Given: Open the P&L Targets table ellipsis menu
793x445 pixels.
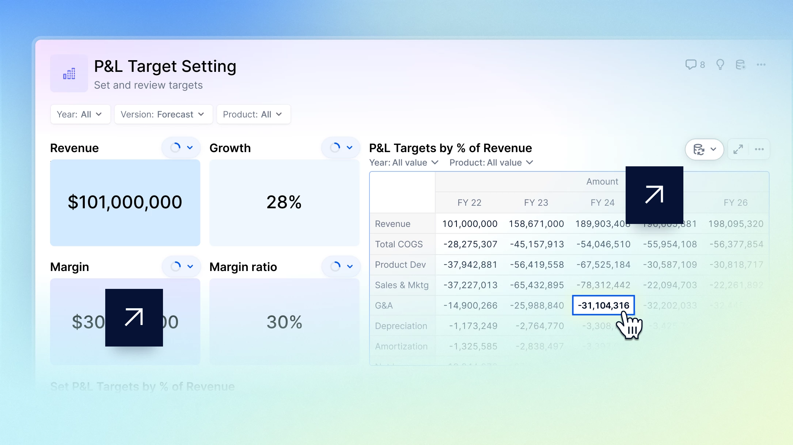Looking at the screenshot, I should click(759, 149).
